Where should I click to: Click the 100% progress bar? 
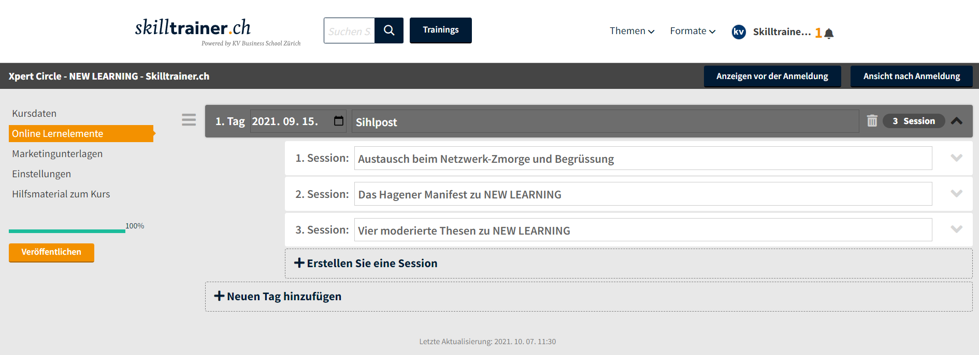click(66, 230)
